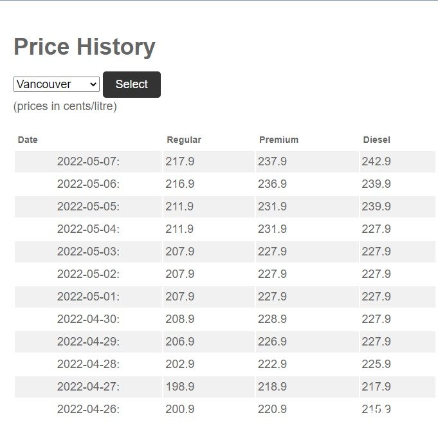Click the Regular column header
The image size is (438, 424).
(x=184, y=140)
